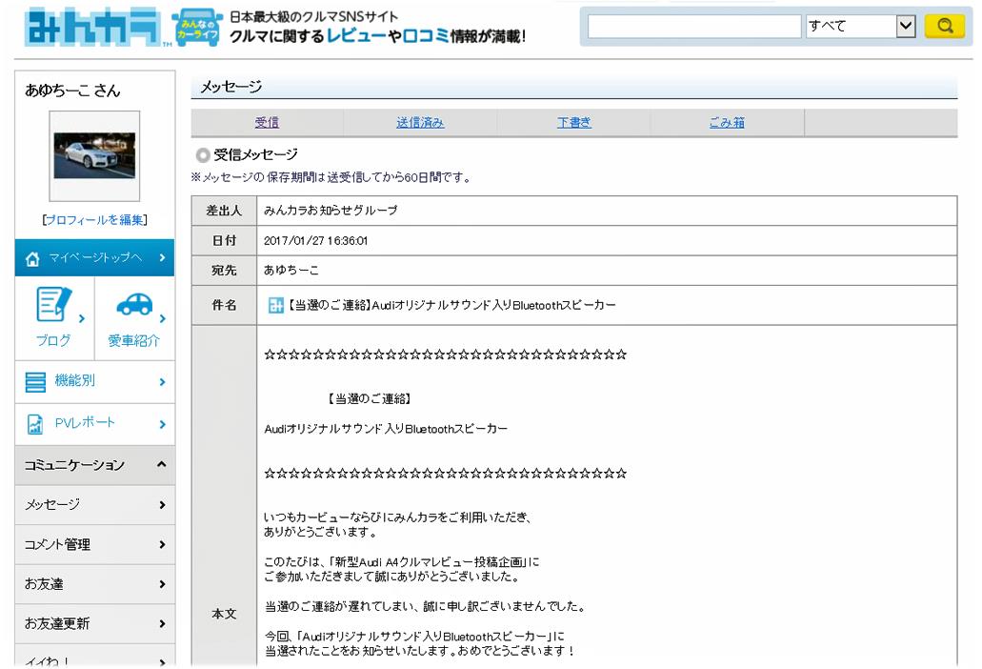The width and height of the screenshot is (982, 669).
Task: Click the お友達 sidebar item
Action: tap(94, 584)
